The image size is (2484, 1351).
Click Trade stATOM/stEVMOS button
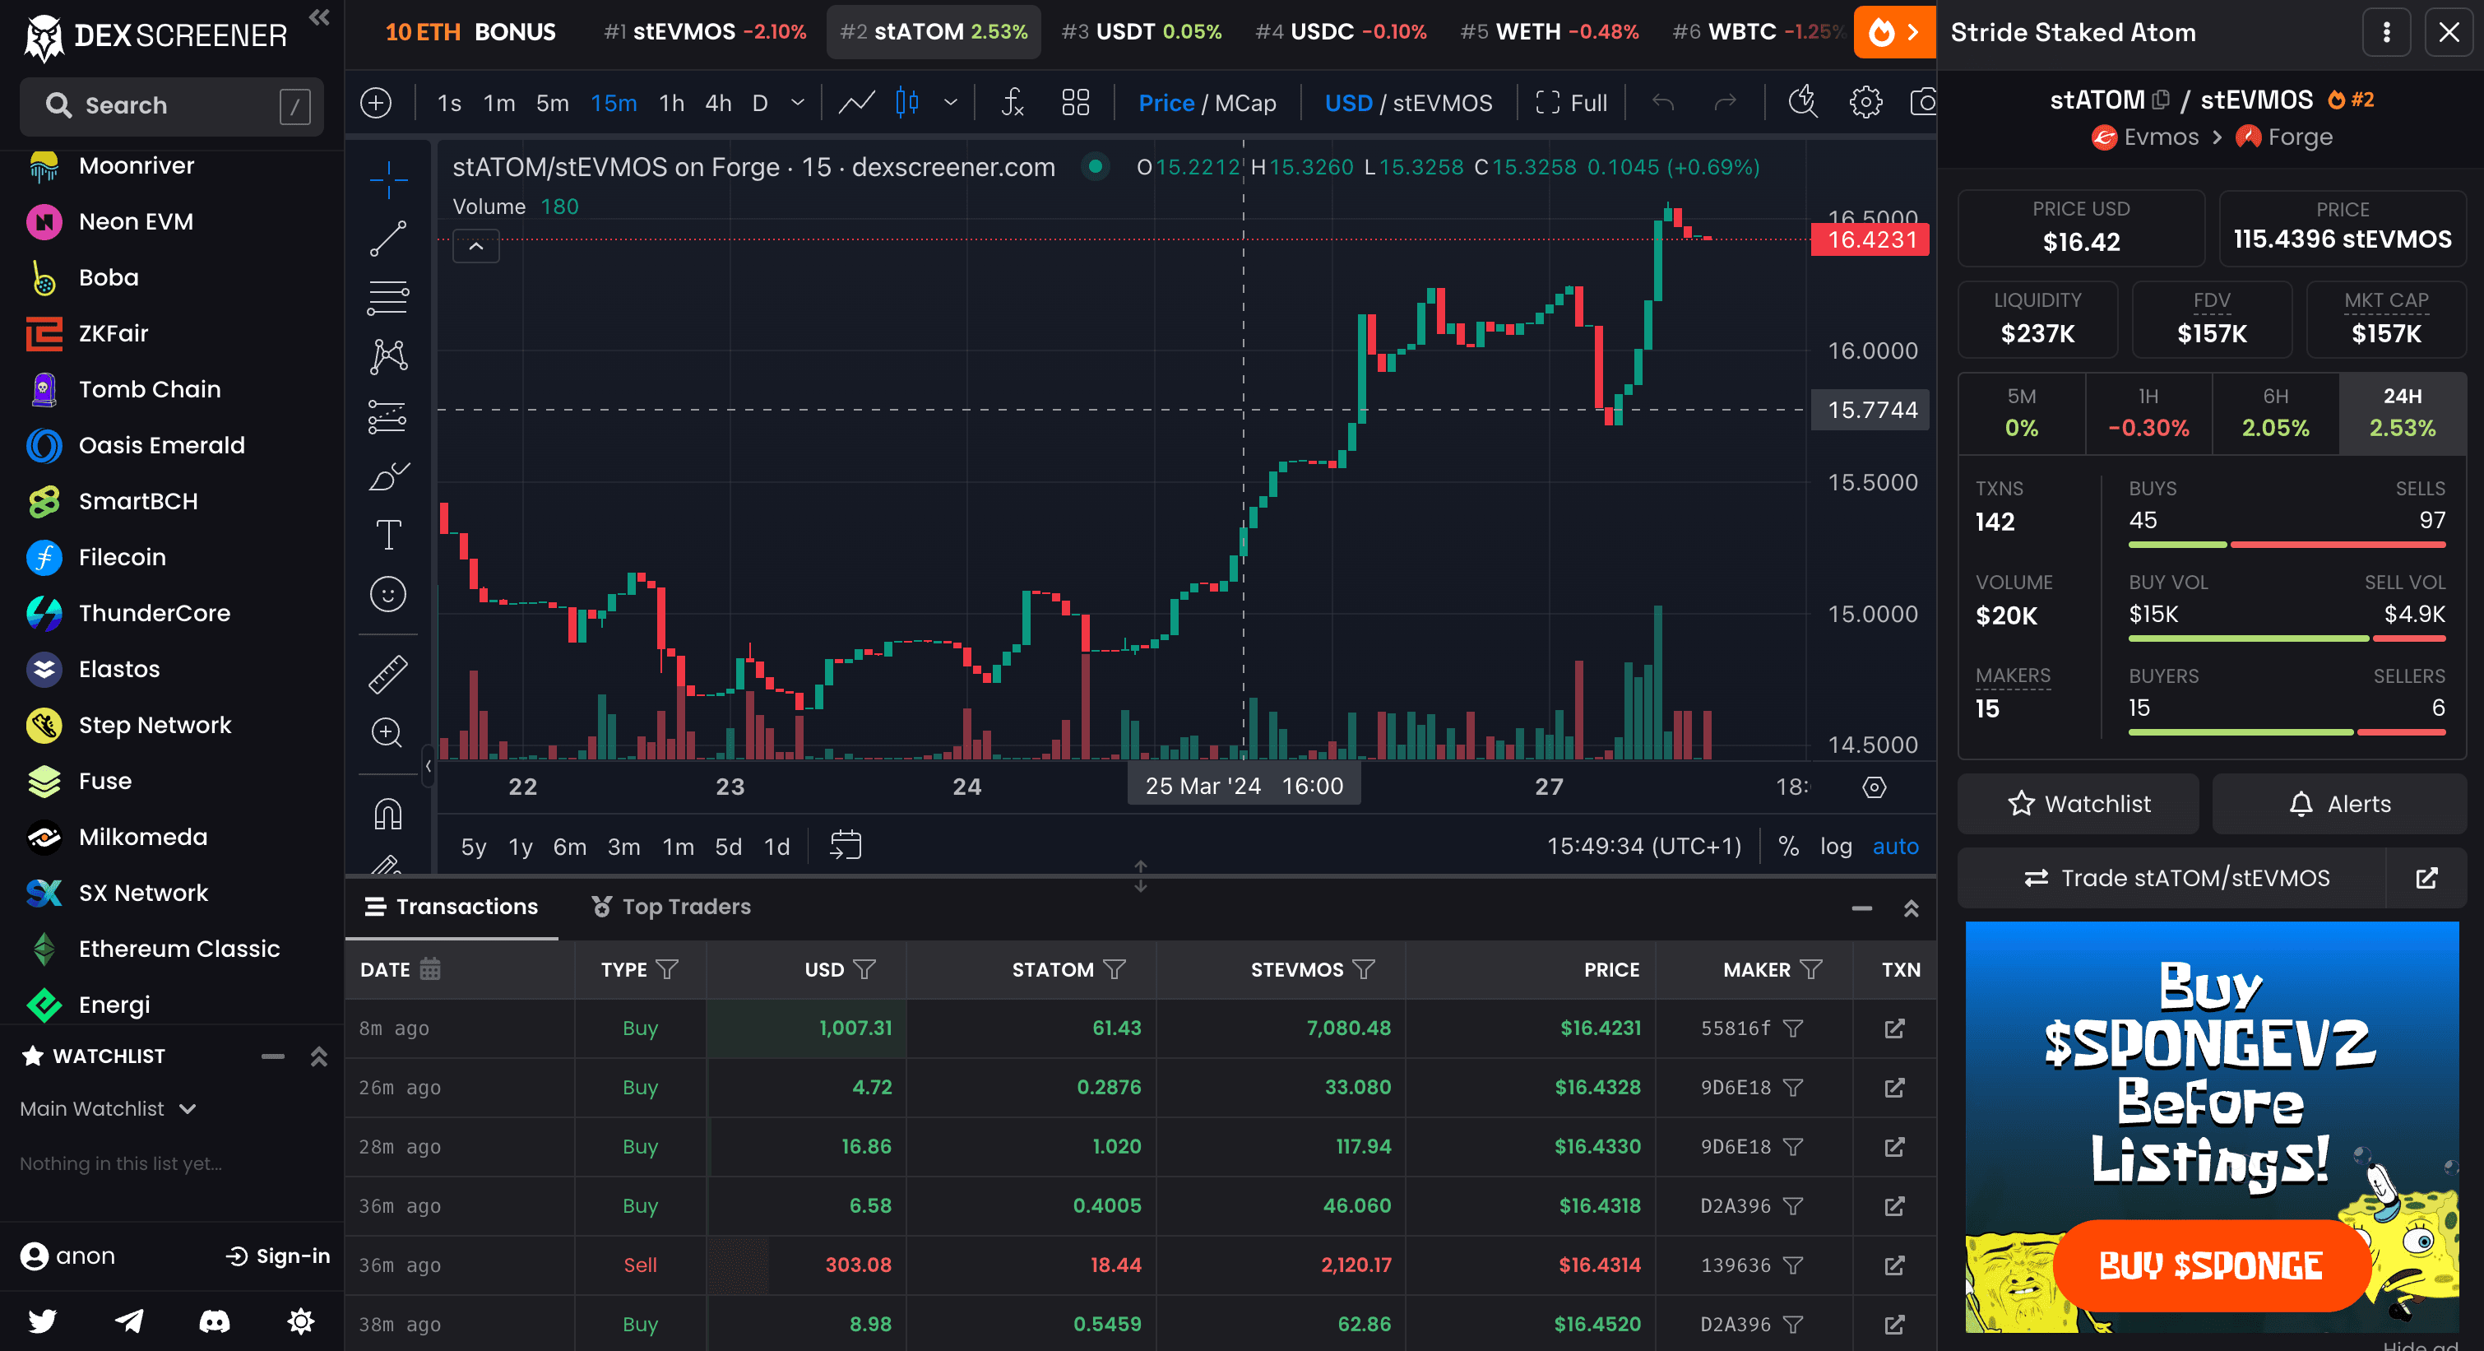[x=2172, y=879]
